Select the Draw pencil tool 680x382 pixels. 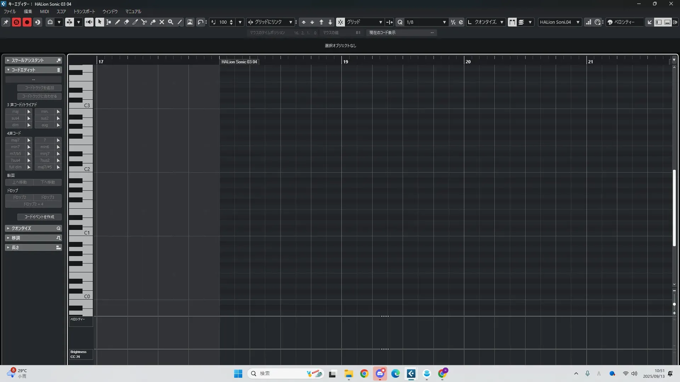point(118,22)
